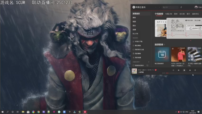Open 每日歌曲推荐 calendar card
The width and height of the screenshot is (202, 114).
tap(162, 54)
